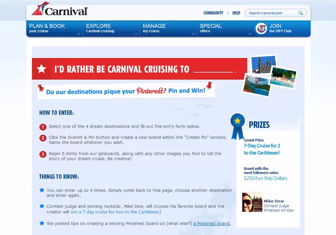Expand the Manage dropdown chevron
Screen dimensions: 336x235
click(x=193, y=34)
